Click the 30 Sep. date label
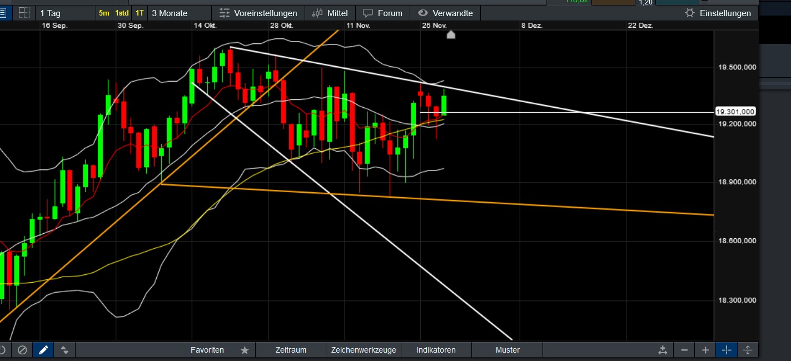This screenshot has height=361, width=791. 131,26
